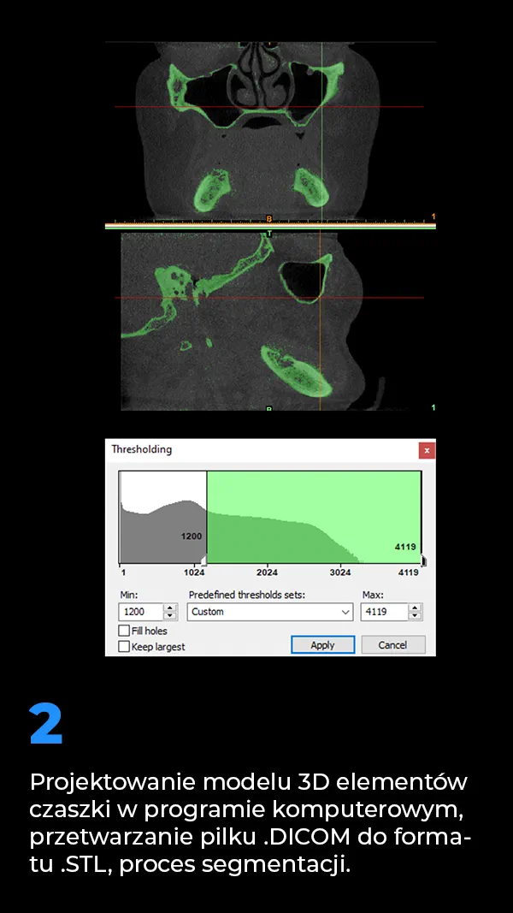Increase the Min threshold with up arrow
Screen dimensions: 513x913
click(170, 608)
